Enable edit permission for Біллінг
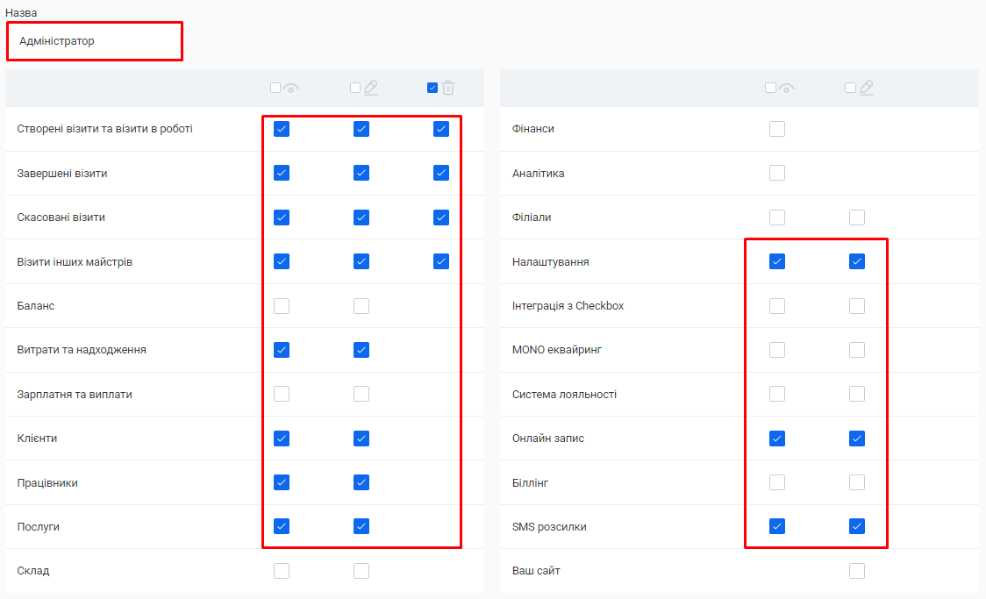The image size is (986, 599). coord(857,482)
